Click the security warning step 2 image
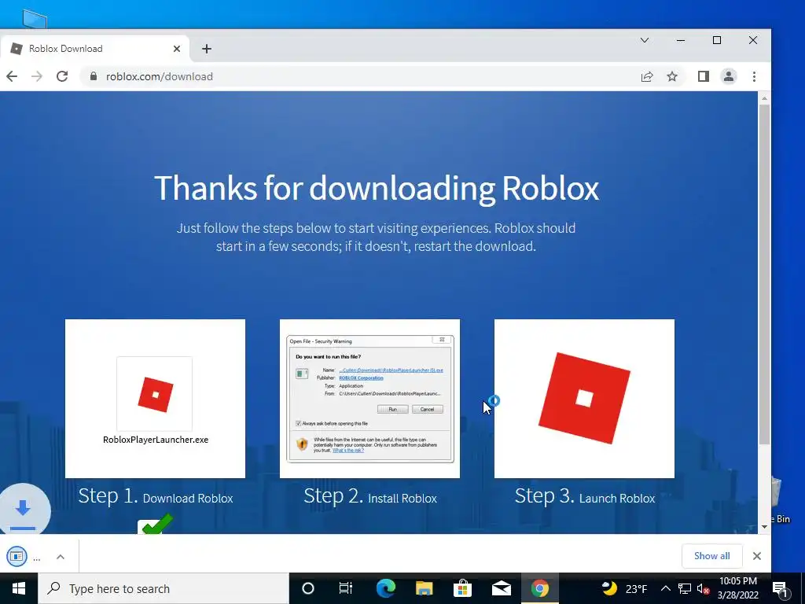 pyautogui.click(x=369, y=399)
